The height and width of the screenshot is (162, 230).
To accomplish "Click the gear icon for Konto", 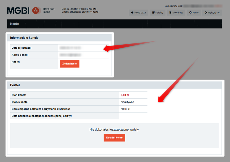I will point(190,13).
